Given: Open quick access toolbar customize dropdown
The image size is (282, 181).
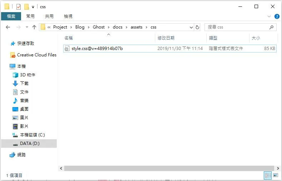Looking at the screenshot, I should [33, 7].
